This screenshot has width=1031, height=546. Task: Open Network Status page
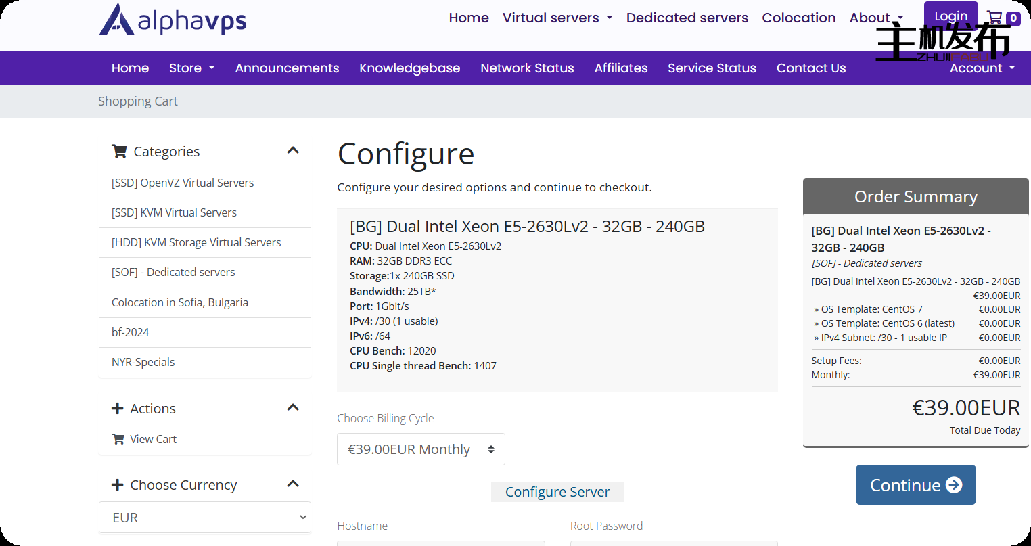[527, 68]
